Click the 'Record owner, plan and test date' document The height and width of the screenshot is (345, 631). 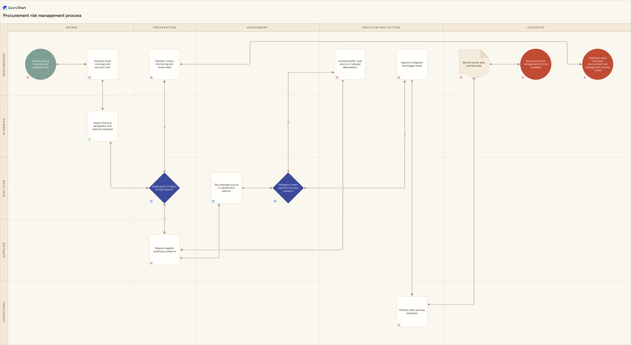[x=474, y=64]
